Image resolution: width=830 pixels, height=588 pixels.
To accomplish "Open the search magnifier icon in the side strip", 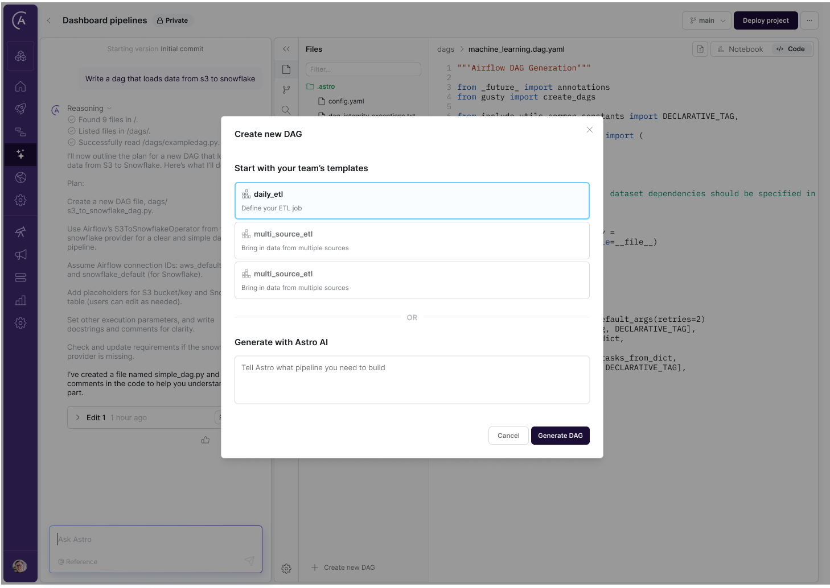I will coord(286,110).
